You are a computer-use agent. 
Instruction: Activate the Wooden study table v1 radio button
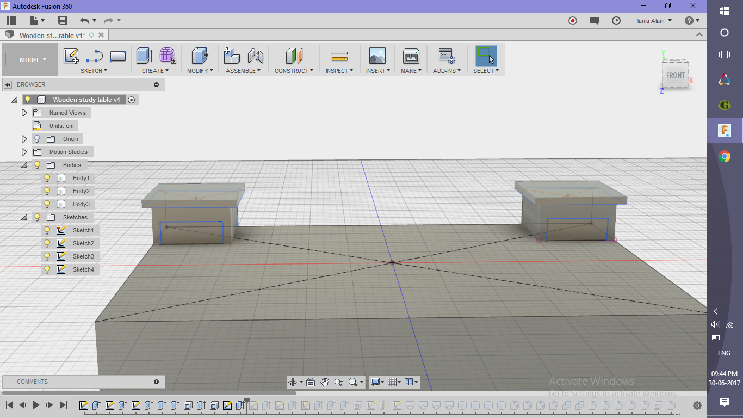click(x=131, y=100)
